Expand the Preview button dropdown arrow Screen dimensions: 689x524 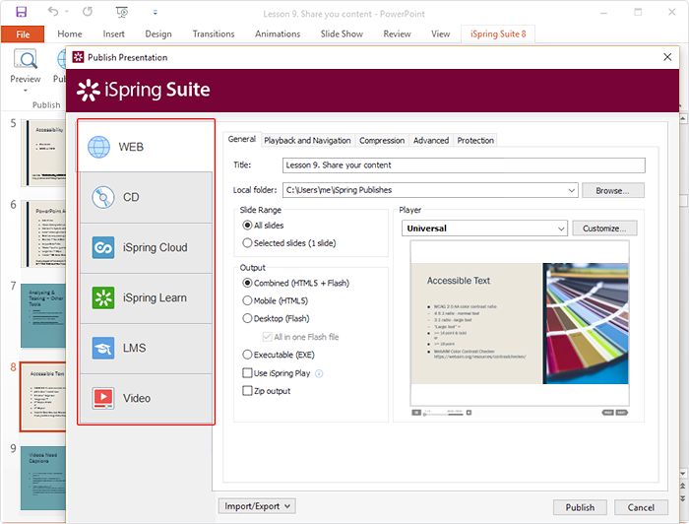coord(26,91)
